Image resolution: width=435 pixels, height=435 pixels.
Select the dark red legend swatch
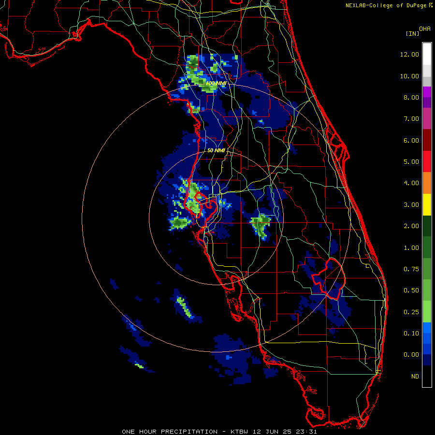tap(427, 140)
